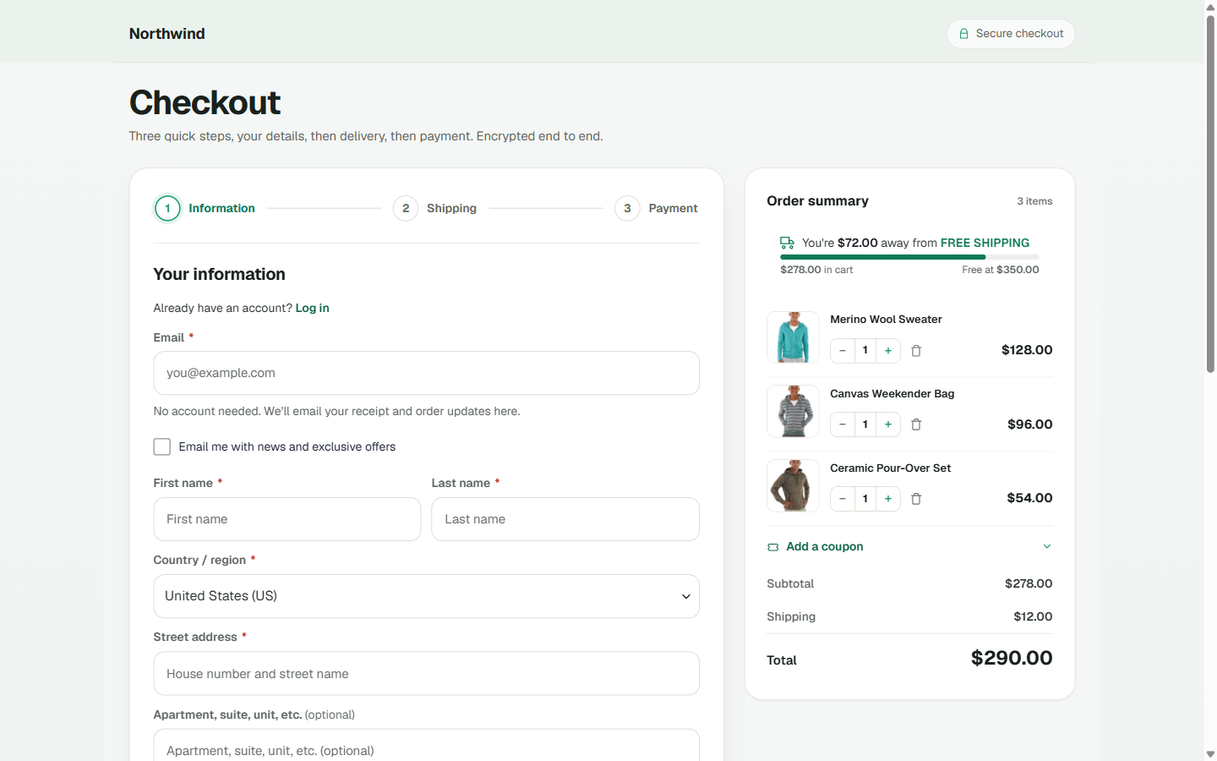Click the $96.00 bag price
The width and height of the screenshot is (1217, 761).
pos(1030,424)
